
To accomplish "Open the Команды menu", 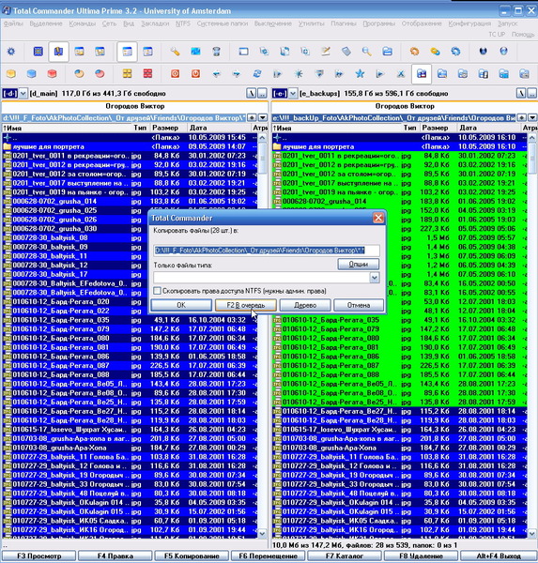I will coord(83,23).
